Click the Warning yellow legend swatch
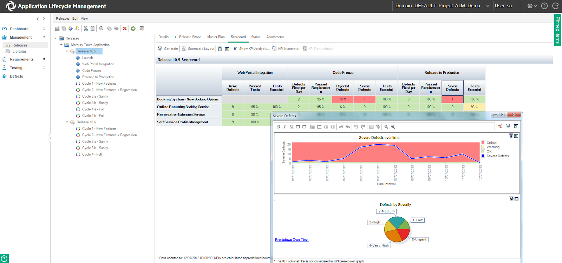 click(483, 147)
